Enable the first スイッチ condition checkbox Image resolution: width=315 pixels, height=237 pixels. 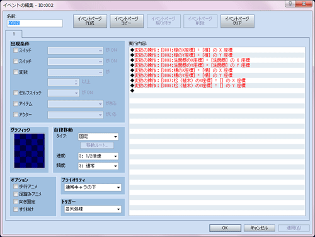click(16, 50)
